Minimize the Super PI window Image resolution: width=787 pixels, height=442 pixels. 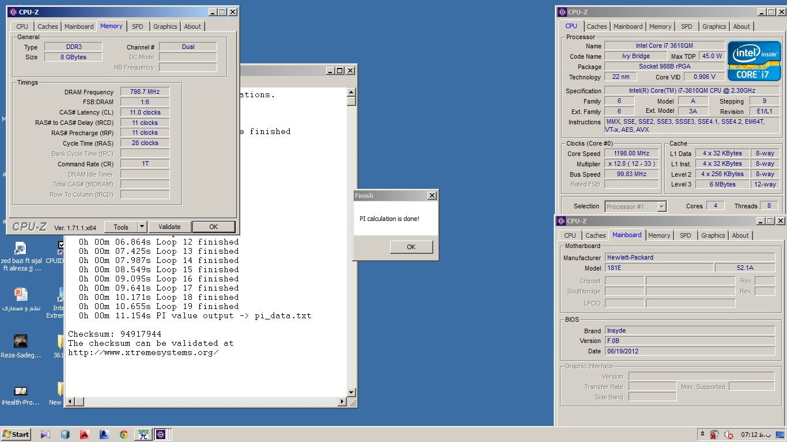[x=330, y=70]
